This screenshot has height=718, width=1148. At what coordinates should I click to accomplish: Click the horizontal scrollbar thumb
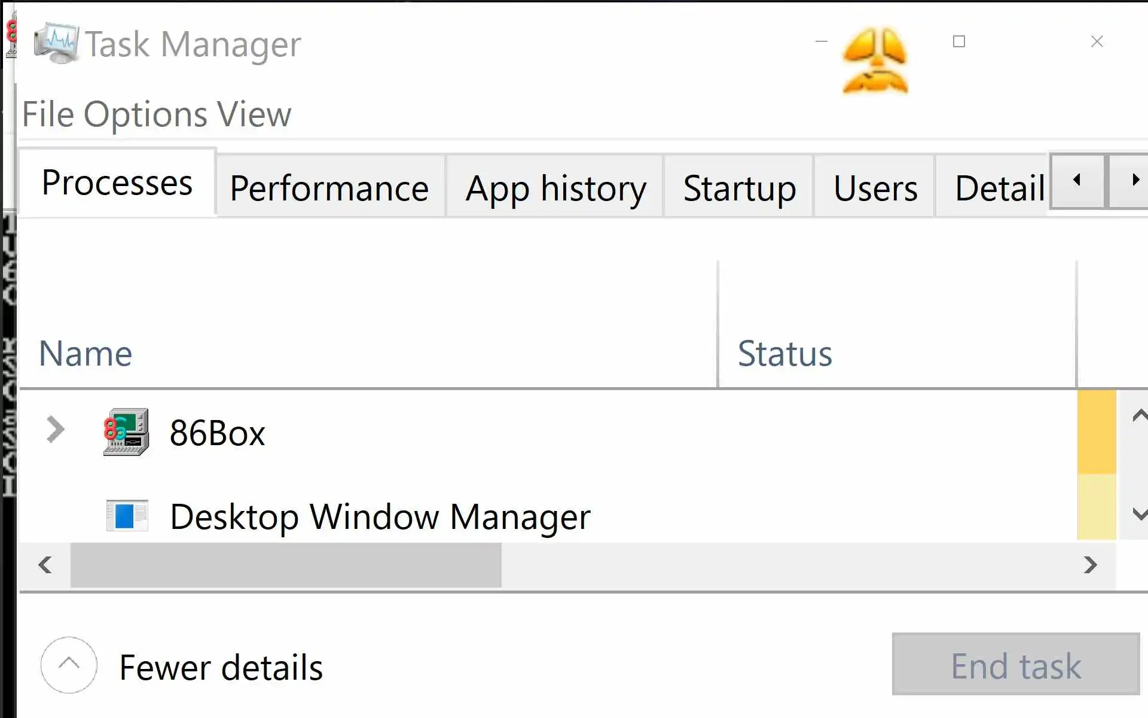click(286, 565)
